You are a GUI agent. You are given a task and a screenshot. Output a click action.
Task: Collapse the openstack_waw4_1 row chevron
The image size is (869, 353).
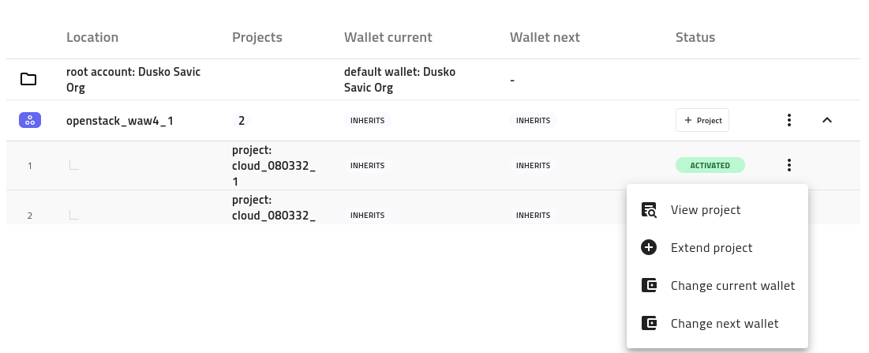tap(827, 121)
